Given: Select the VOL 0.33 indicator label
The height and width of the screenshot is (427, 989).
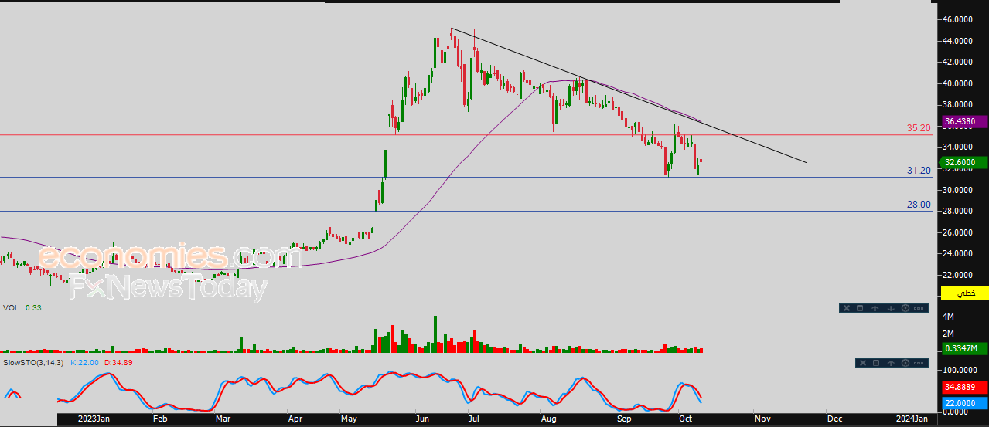Looking at the screenshot, I should [22, 307].
